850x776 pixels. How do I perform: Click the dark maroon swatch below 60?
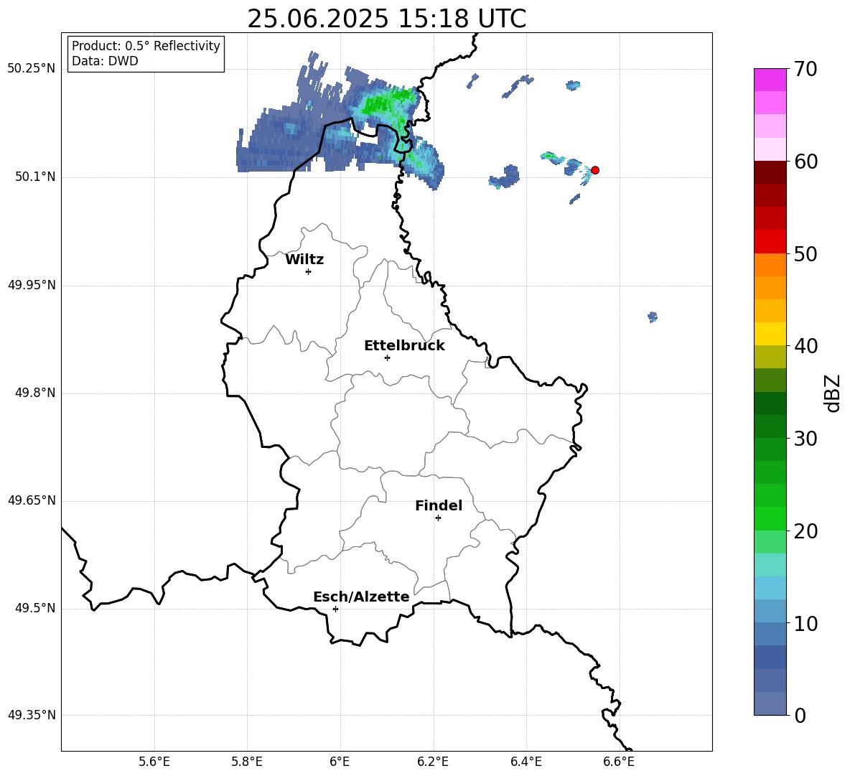tap(770, 172)
